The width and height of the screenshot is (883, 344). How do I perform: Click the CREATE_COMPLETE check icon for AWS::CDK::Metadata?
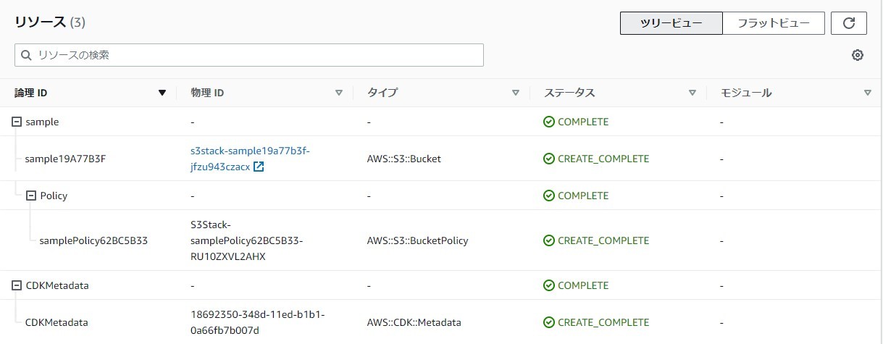[x=549, y=322]
